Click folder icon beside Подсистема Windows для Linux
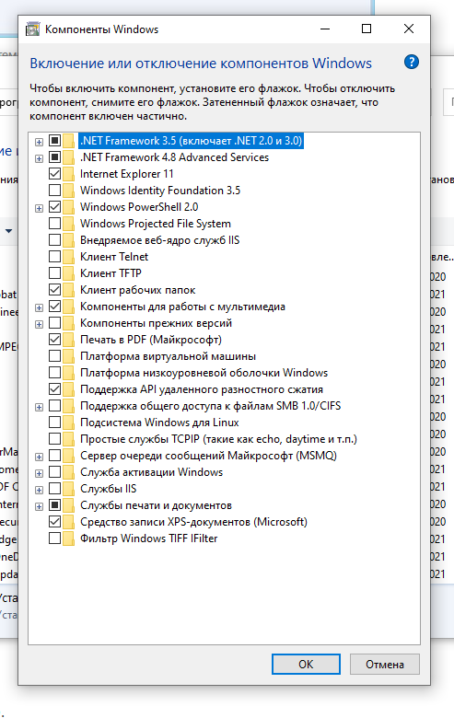454x718 pixels. pyautogui.click(x=69, y=423)
